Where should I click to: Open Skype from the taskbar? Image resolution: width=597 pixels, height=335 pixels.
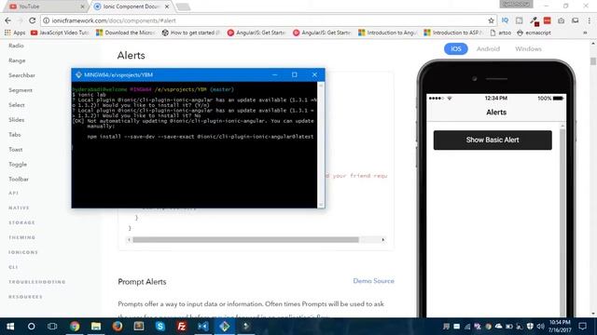pyautogui.click(x=160, y=327)
